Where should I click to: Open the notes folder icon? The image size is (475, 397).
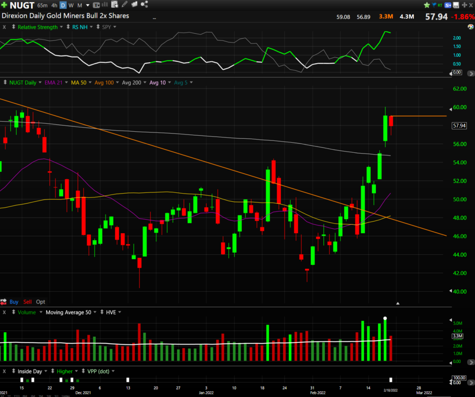134,4
